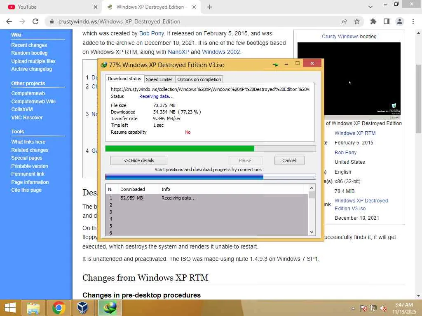Click the network tray icon
The image size is (422, 316).
click(373, 308)
